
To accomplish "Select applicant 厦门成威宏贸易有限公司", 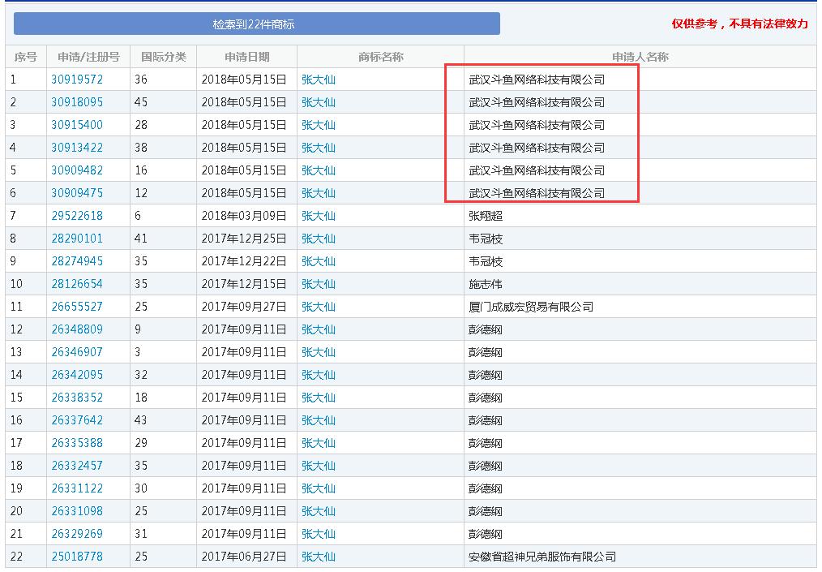I will (531, 307).
